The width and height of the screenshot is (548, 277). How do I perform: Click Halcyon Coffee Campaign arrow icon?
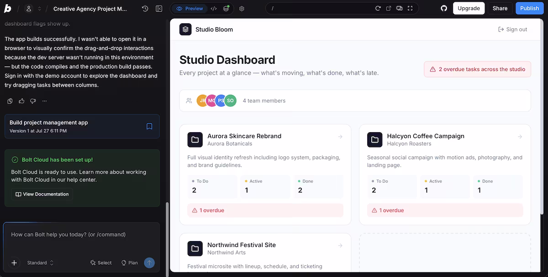(x=520, y=136)
